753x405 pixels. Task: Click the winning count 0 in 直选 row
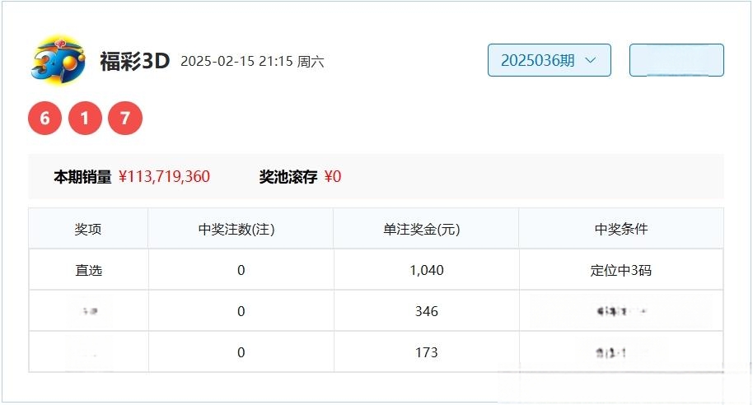click(x=241, y=270)
